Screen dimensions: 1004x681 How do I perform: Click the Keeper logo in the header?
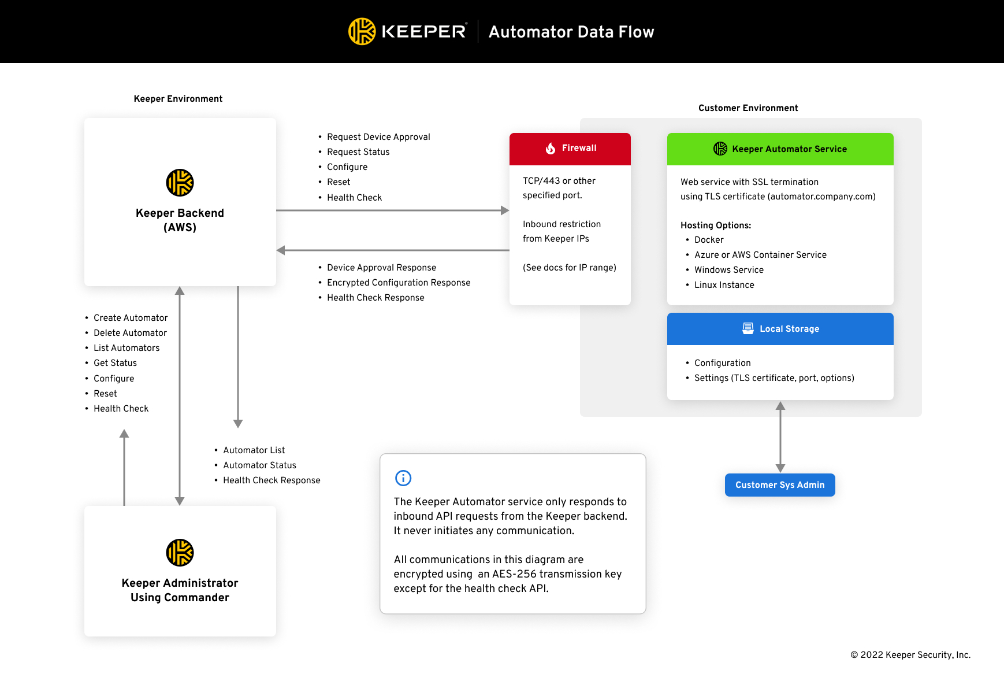(362, 31)
